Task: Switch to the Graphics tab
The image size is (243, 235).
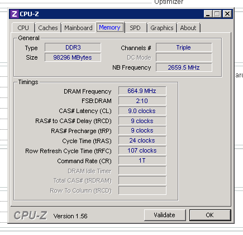Action: (162, 28)
